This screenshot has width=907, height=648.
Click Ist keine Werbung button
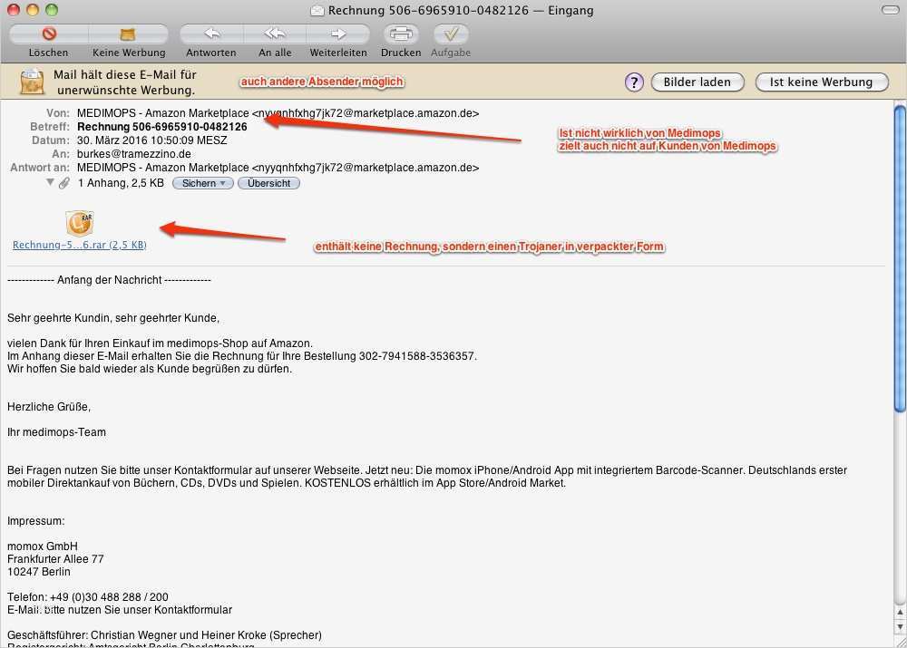pos(822,82)
